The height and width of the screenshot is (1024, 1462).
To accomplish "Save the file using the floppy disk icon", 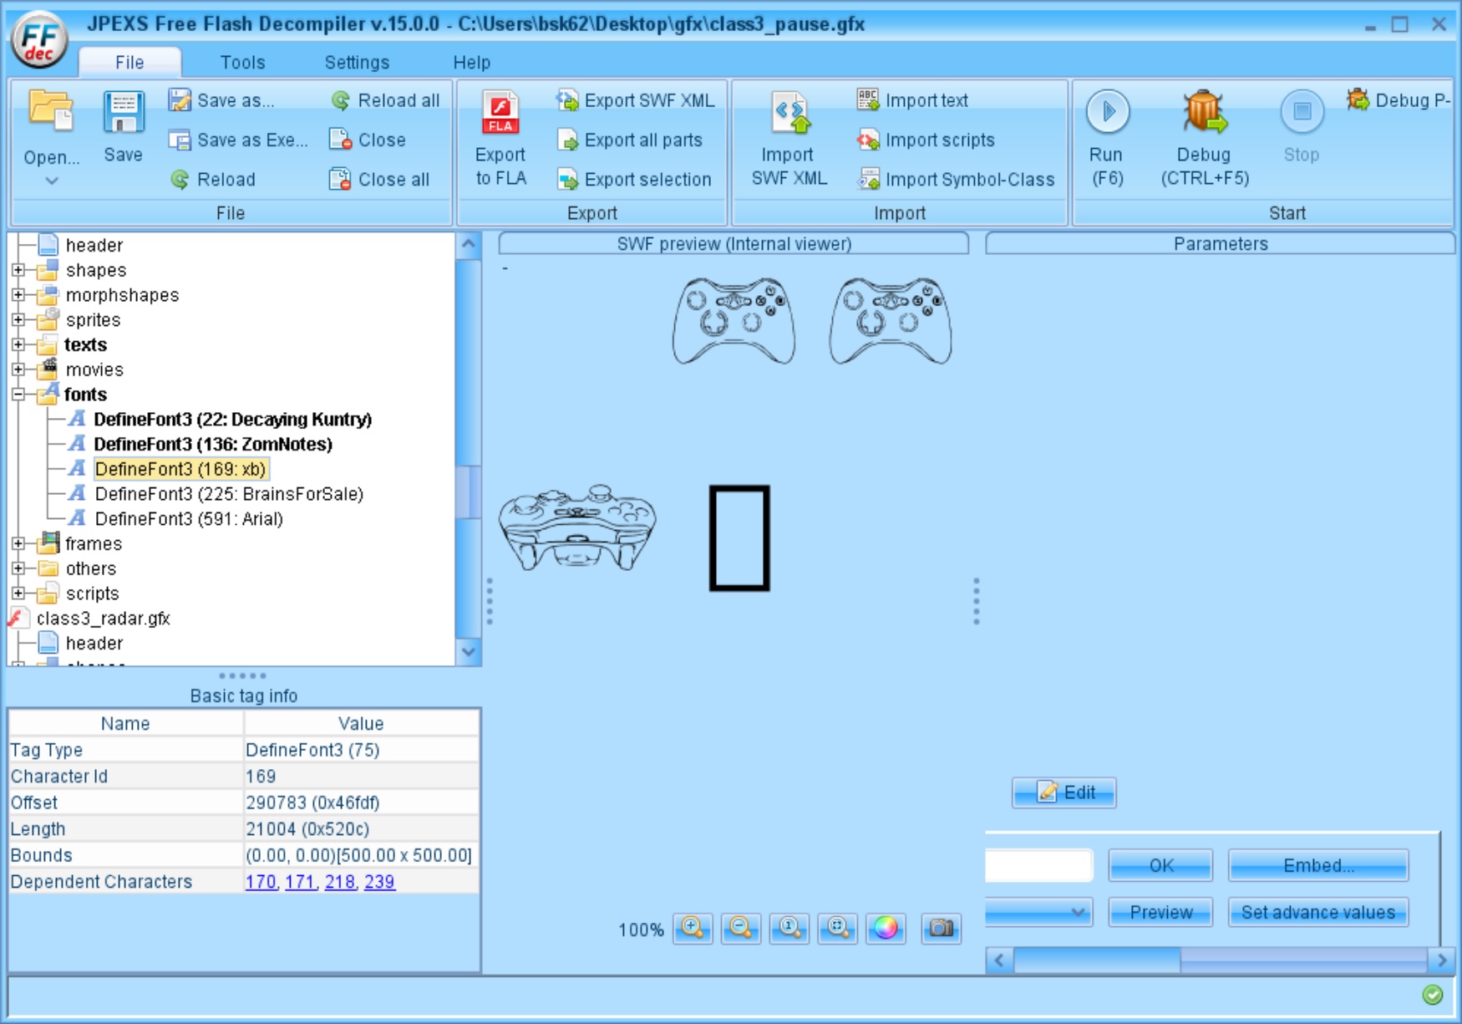I will (124, 113).
